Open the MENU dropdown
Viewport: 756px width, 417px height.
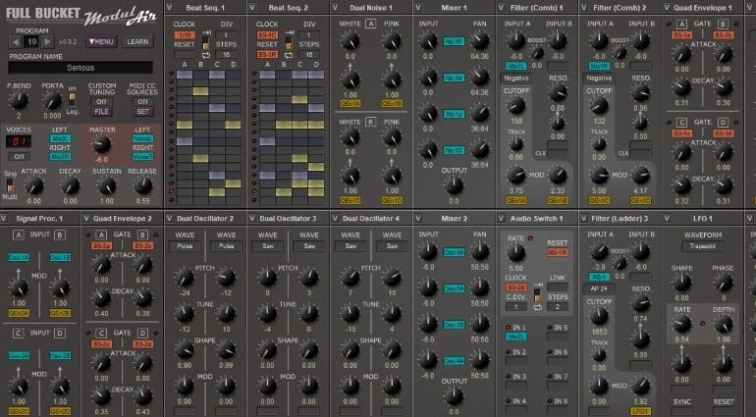coord(101,42)
